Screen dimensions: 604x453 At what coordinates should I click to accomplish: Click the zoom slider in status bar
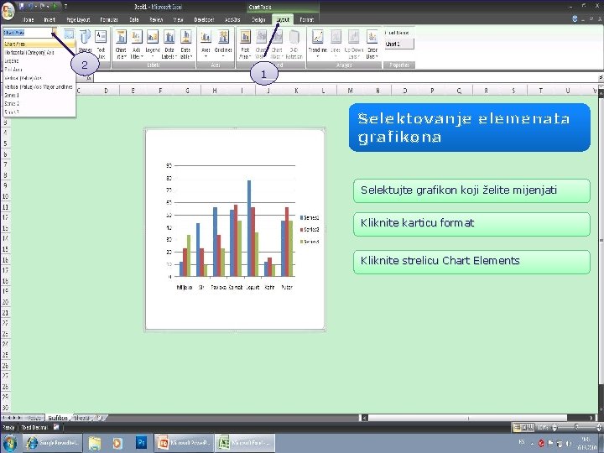pyautogui.click(x=576, y=427)
